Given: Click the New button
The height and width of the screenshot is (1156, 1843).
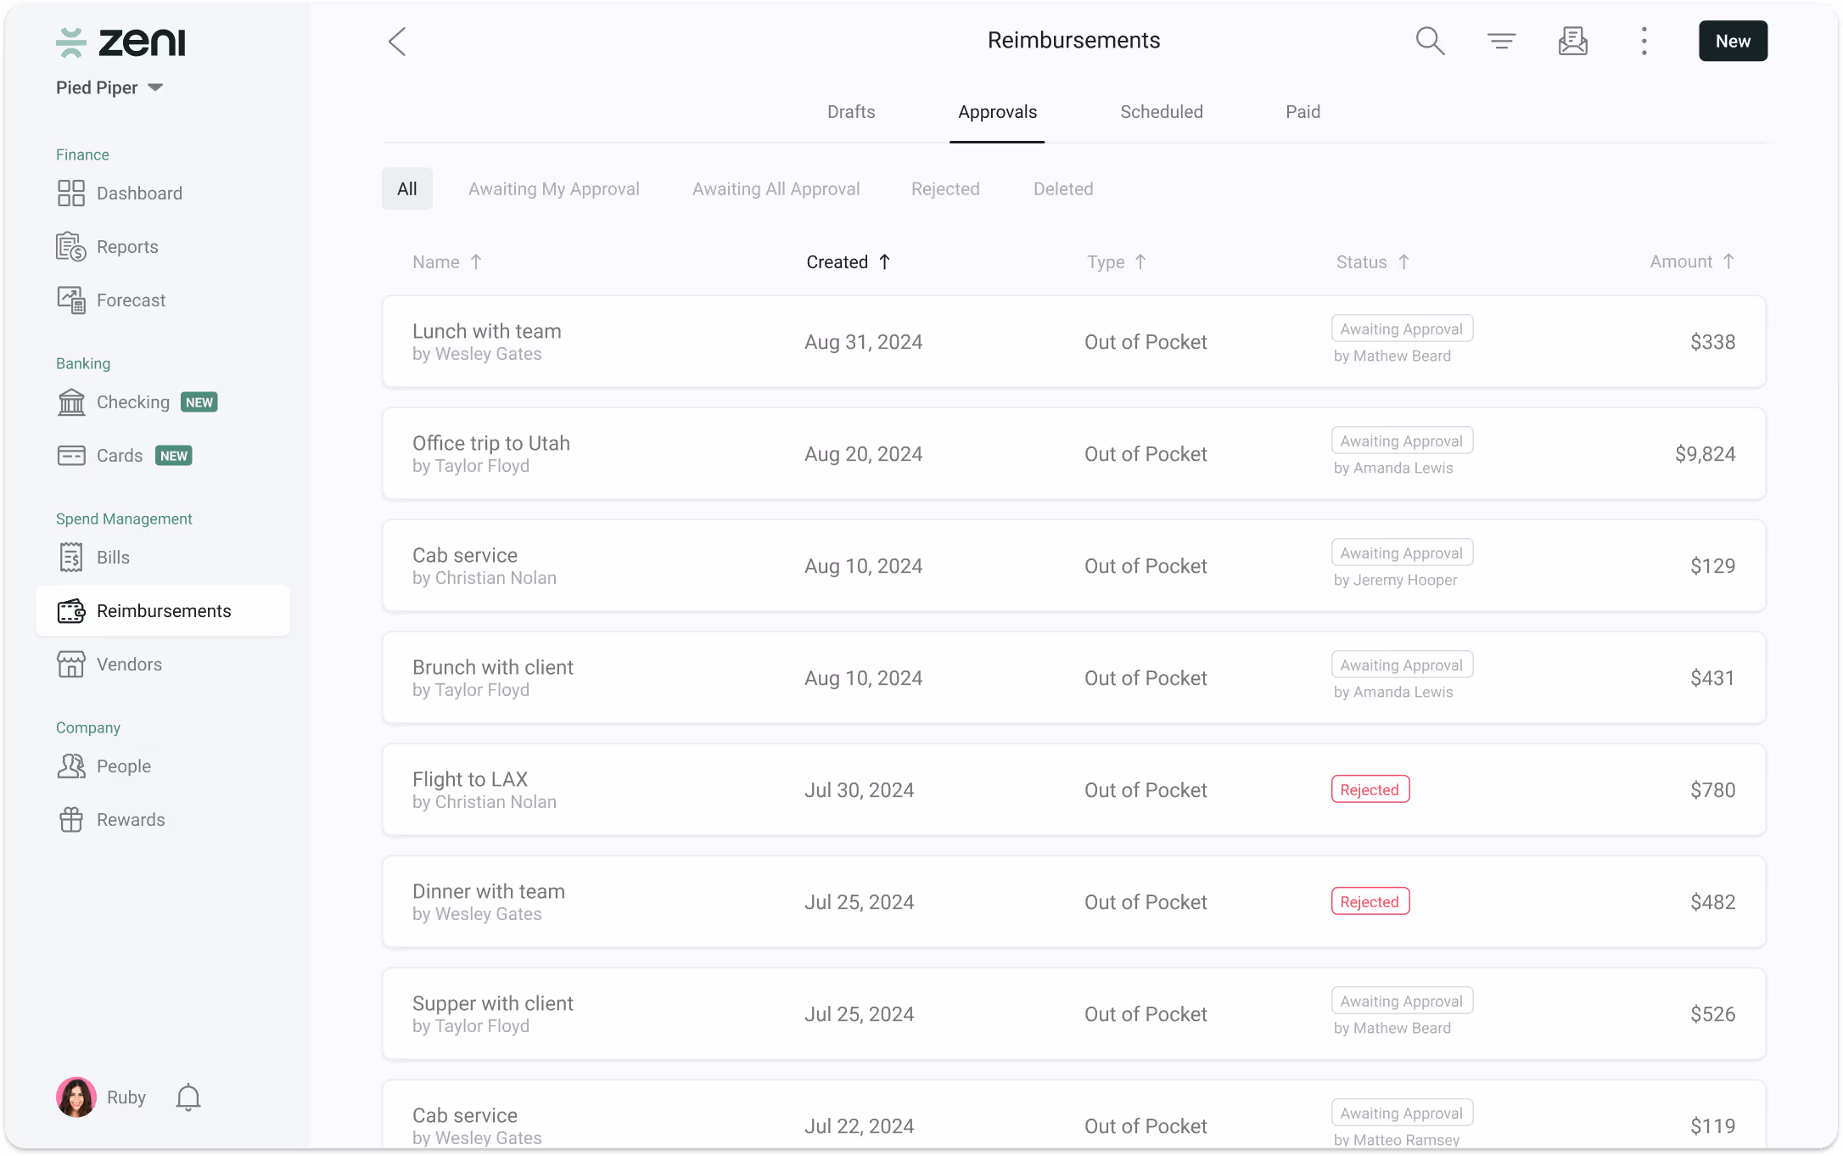Looking at the screenshot, I should click(x=1733, y=41).
